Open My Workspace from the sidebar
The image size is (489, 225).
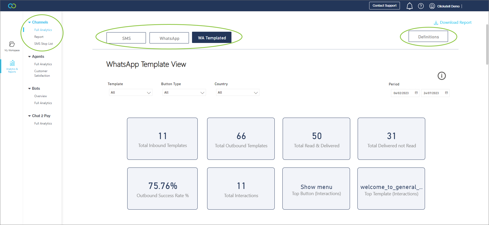(12, 46)
